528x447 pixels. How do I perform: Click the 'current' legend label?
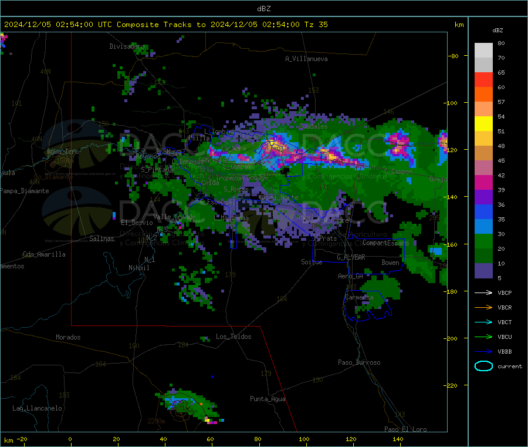(x=510, y=366)
